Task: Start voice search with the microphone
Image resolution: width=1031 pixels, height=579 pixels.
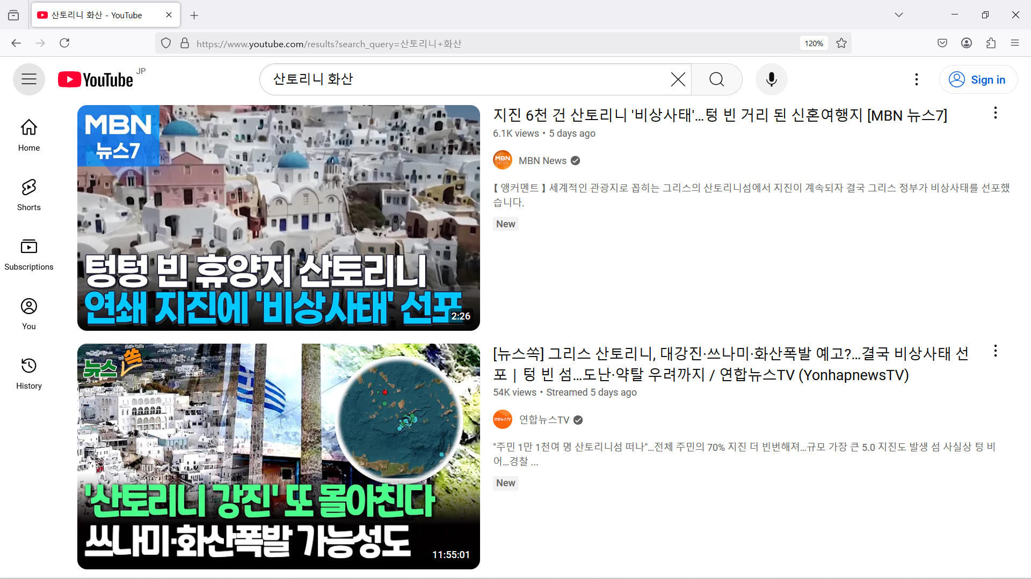Action: (x=771, y=79)
